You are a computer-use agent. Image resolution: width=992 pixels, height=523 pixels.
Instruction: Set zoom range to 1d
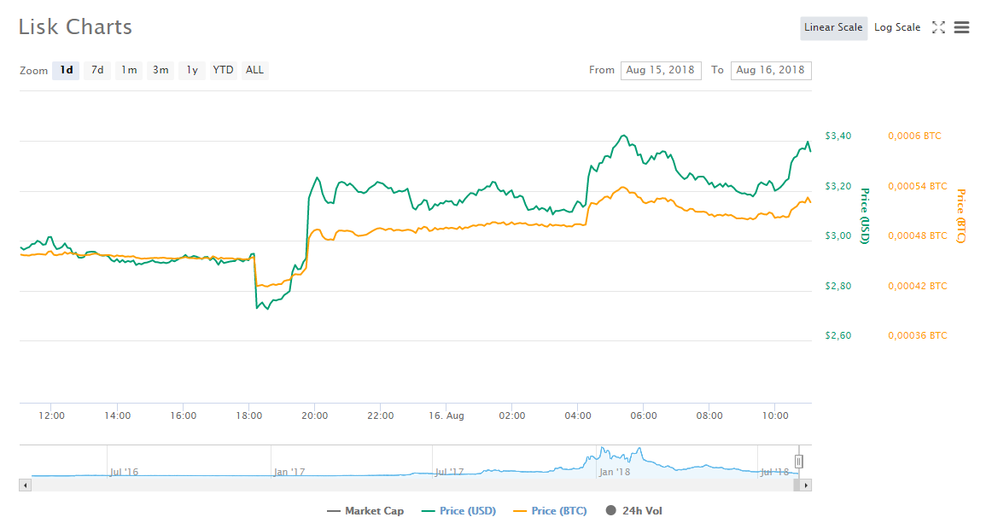click(66, 70)
